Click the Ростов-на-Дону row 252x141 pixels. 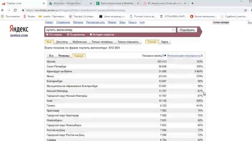125,130
